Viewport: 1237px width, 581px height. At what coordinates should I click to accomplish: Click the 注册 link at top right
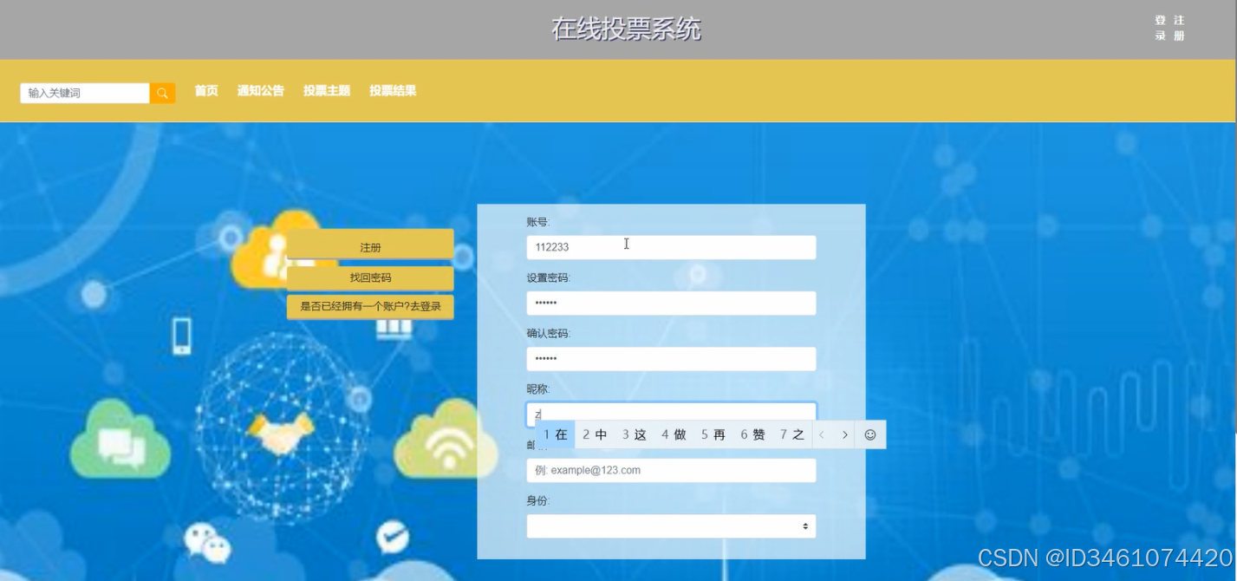pos(1179,28)
